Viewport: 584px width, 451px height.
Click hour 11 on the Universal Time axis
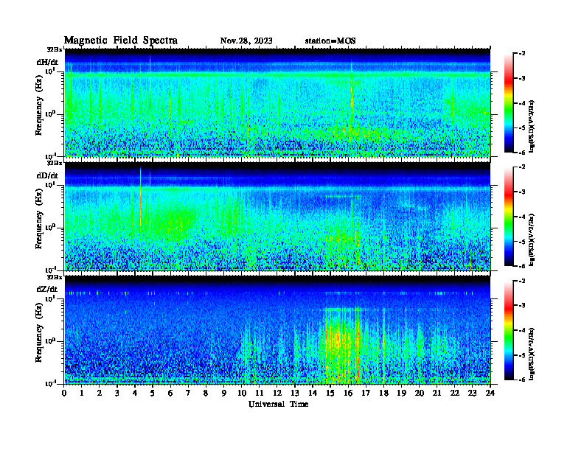click(x=260, y=394)
